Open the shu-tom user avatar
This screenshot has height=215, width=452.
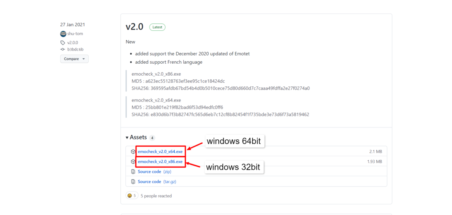click(63, 34)
